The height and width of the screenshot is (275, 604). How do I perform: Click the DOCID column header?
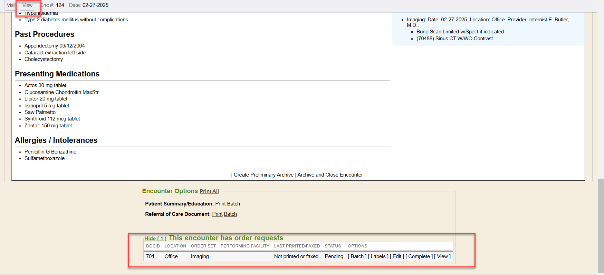pos(153,246)
